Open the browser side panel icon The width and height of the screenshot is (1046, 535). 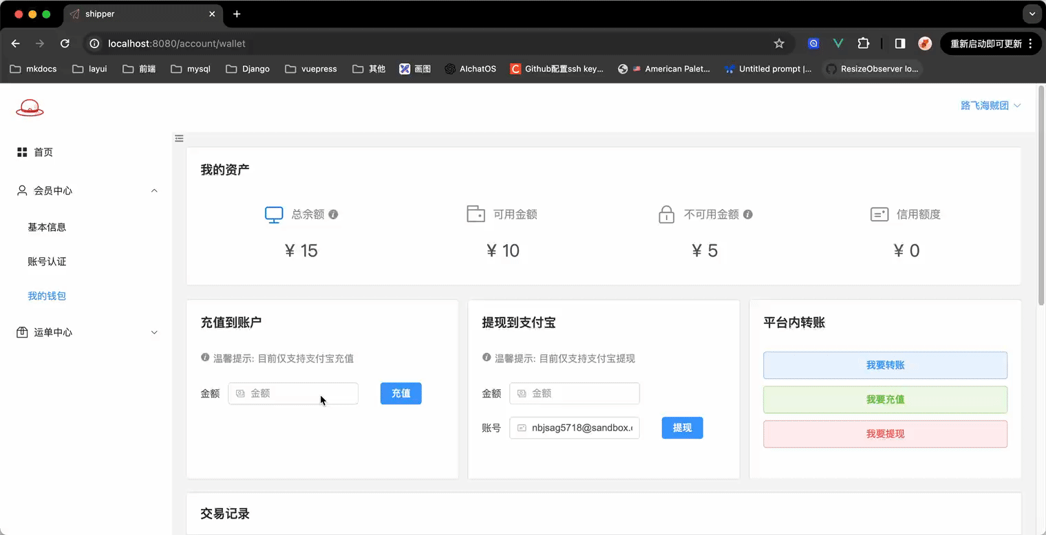[899, 43]
